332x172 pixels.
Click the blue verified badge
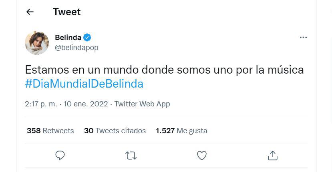tap(87, 38)
